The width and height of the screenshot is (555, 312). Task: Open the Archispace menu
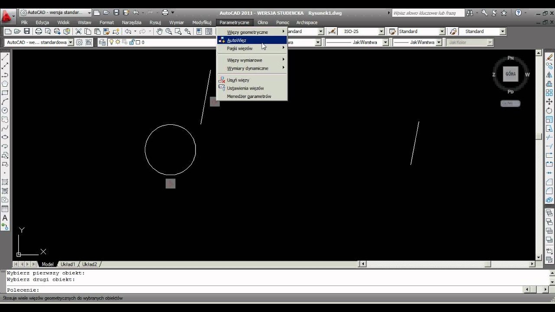307,23
